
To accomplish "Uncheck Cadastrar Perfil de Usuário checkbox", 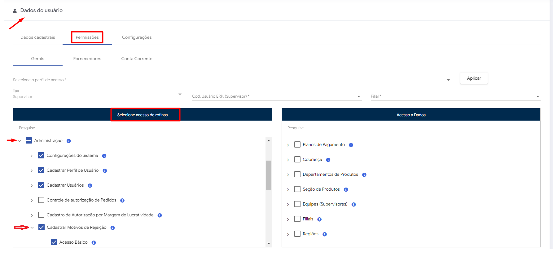I will click(x=41, y=170).
